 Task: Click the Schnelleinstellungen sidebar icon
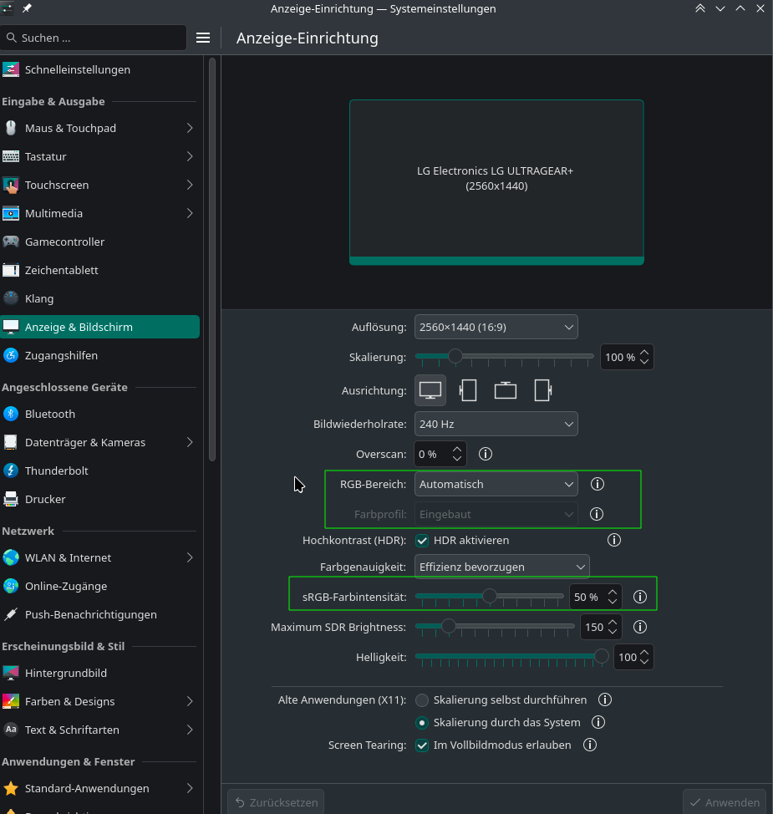point(10,69)
